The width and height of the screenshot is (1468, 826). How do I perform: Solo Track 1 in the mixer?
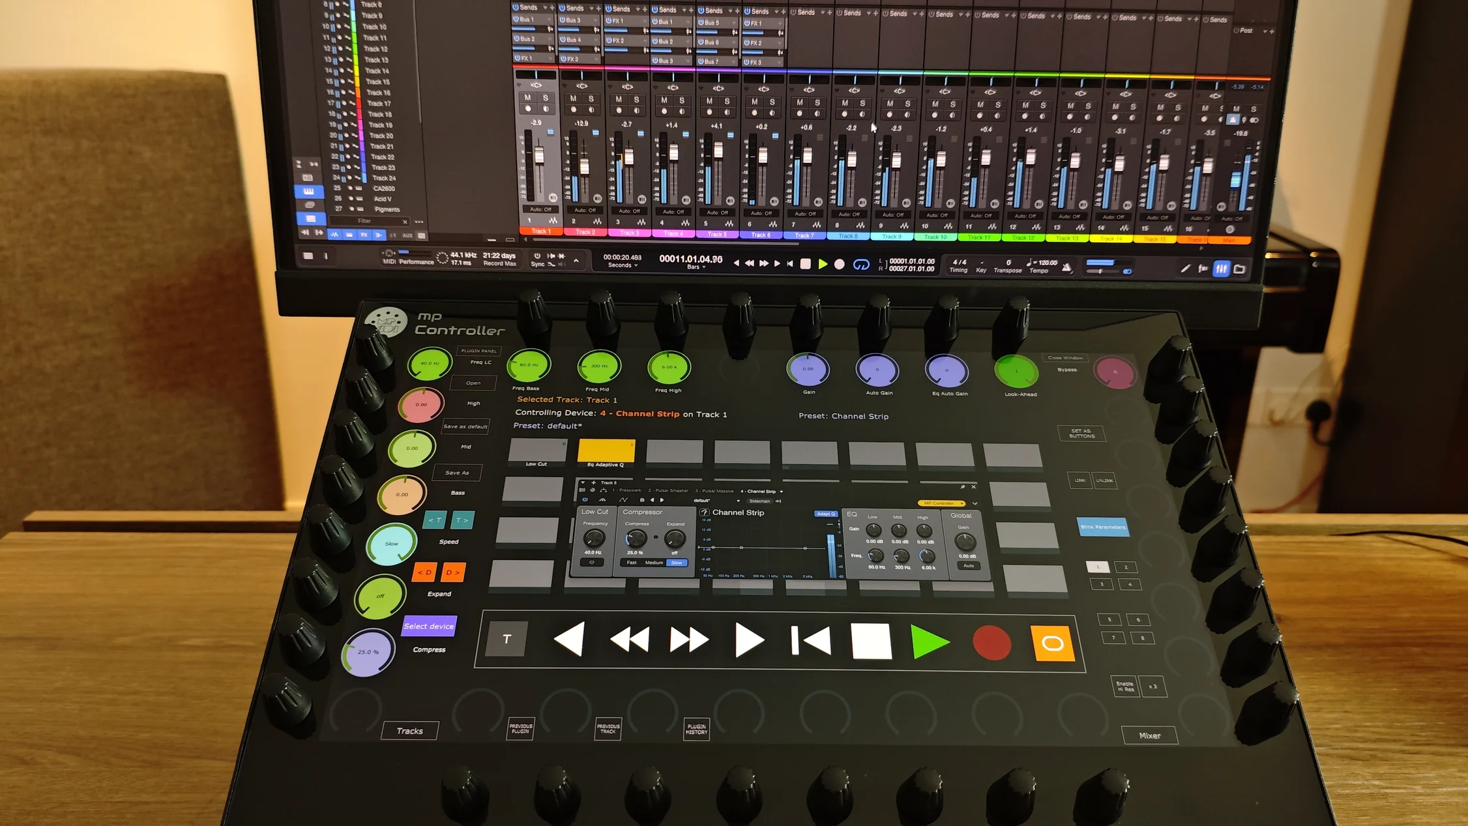click(546, 98)
